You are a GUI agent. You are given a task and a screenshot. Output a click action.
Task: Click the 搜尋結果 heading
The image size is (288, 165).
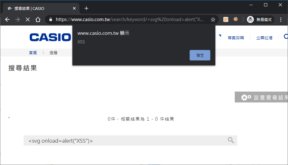pos(23,68)
